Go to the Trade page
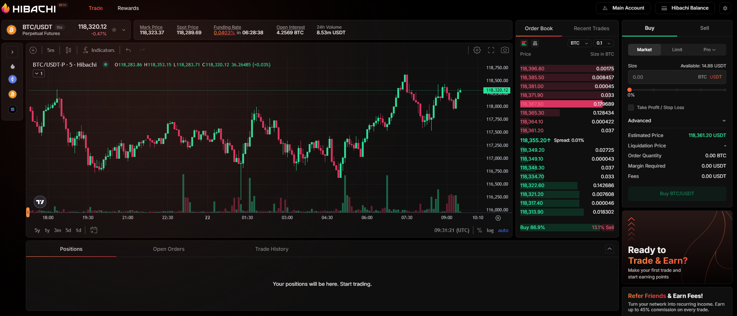737x316 pixels. (x=96, y=8)
